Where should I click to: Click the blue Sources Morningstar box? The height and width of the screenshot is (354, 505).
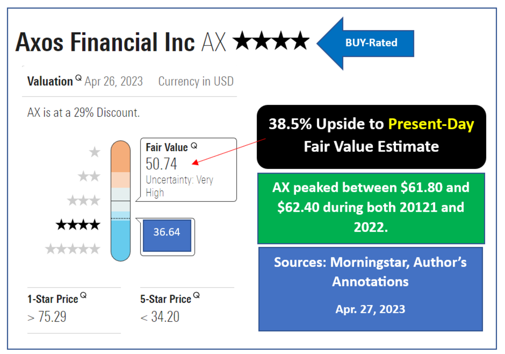[x=370, y=289]
